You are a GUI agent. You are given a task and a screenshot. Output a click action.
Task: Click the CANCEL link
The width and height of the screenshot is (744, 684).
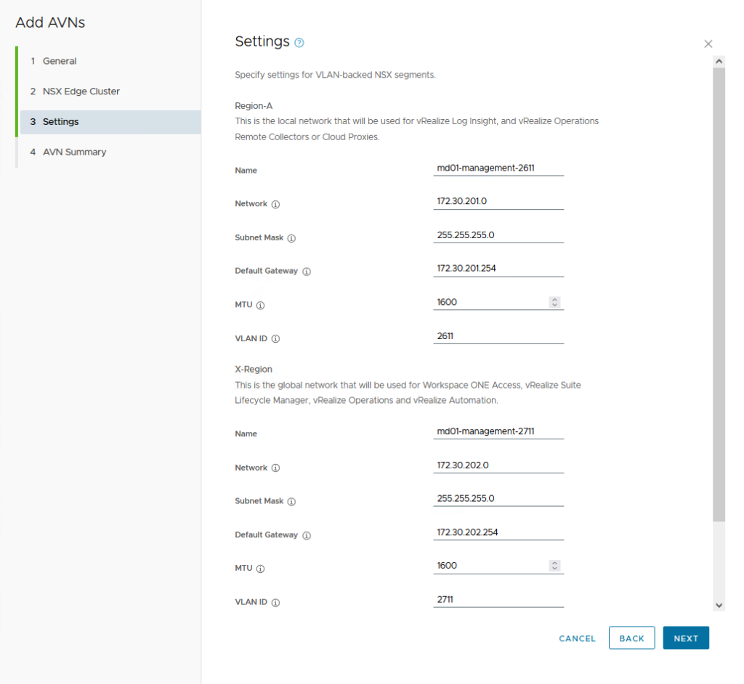[577, 638]
